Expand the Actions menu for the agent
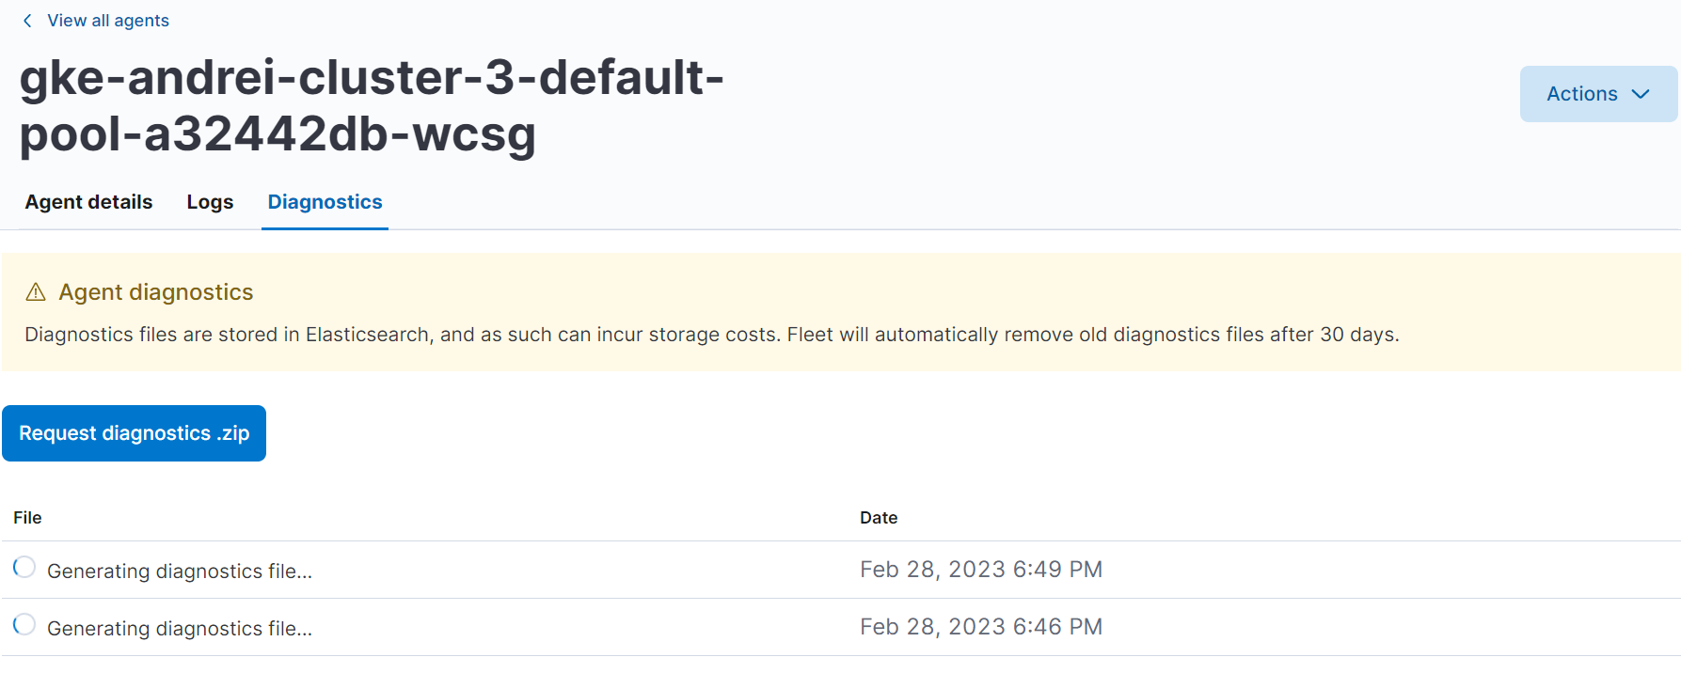1681x673 pixels. tap(1597, 94)
